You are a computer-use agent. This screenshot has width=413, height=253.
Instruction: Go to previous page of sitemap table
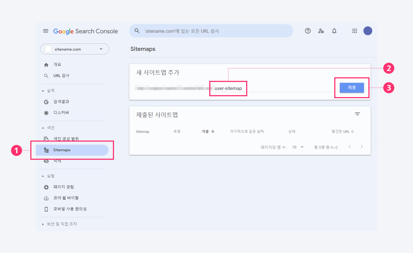click(x=350, y=147)
